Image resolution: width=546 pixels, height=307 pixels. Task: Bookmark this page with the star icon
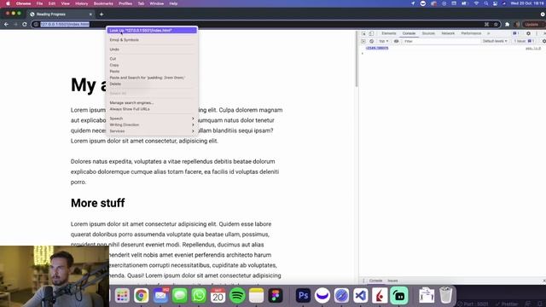pyautogui.click(x=496, y=25)
